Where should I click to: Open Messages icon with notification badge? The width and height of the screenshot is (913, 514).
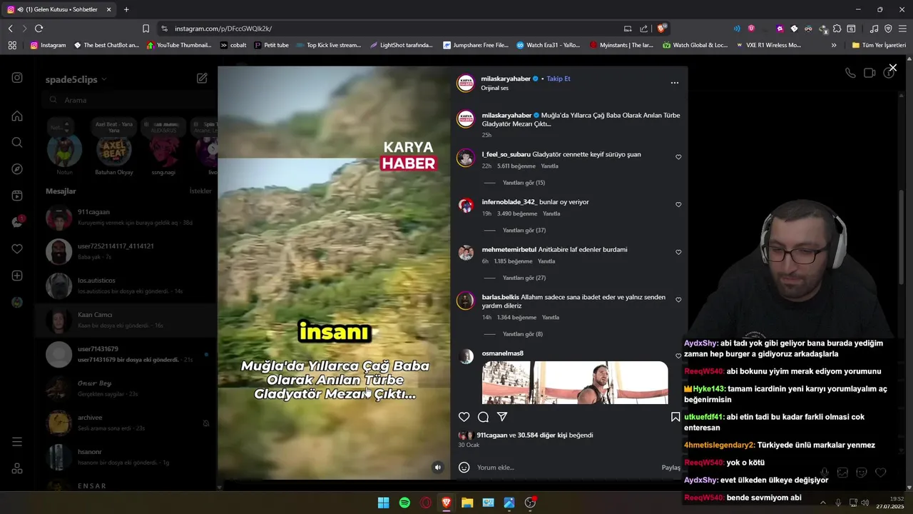click(x=17, y=222)
